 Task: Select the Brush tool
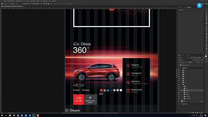206,25
